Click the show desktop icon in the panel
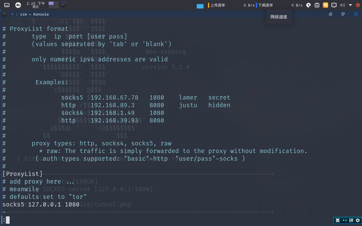This screenshot has width=362, height=226. pos(7,5)
